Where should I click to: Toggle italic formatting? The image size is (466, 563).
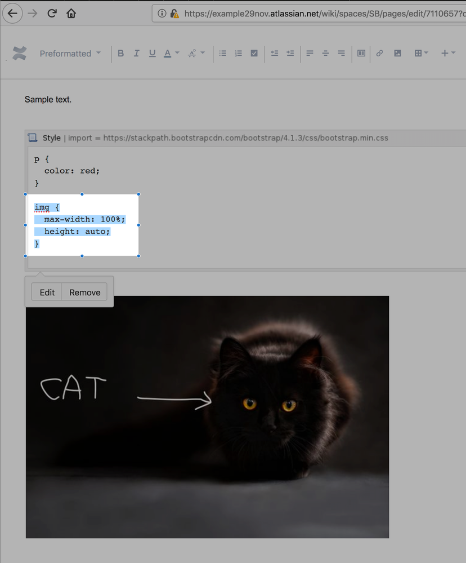coord(137,54)
